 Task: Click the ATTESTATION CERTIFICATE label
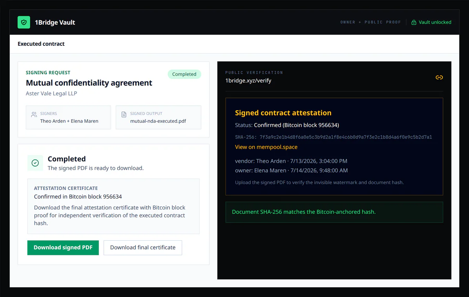point(66,188)
